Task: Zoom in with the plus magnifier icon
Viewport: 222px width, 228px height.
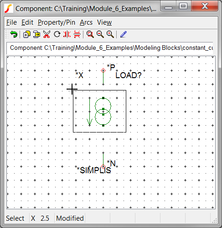Action: [x=110, y=34]
